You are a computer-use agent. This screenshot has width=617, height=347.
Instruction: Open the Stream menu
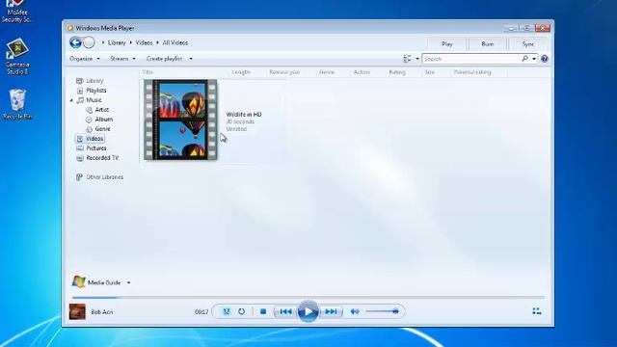click(x=122, y=59)
